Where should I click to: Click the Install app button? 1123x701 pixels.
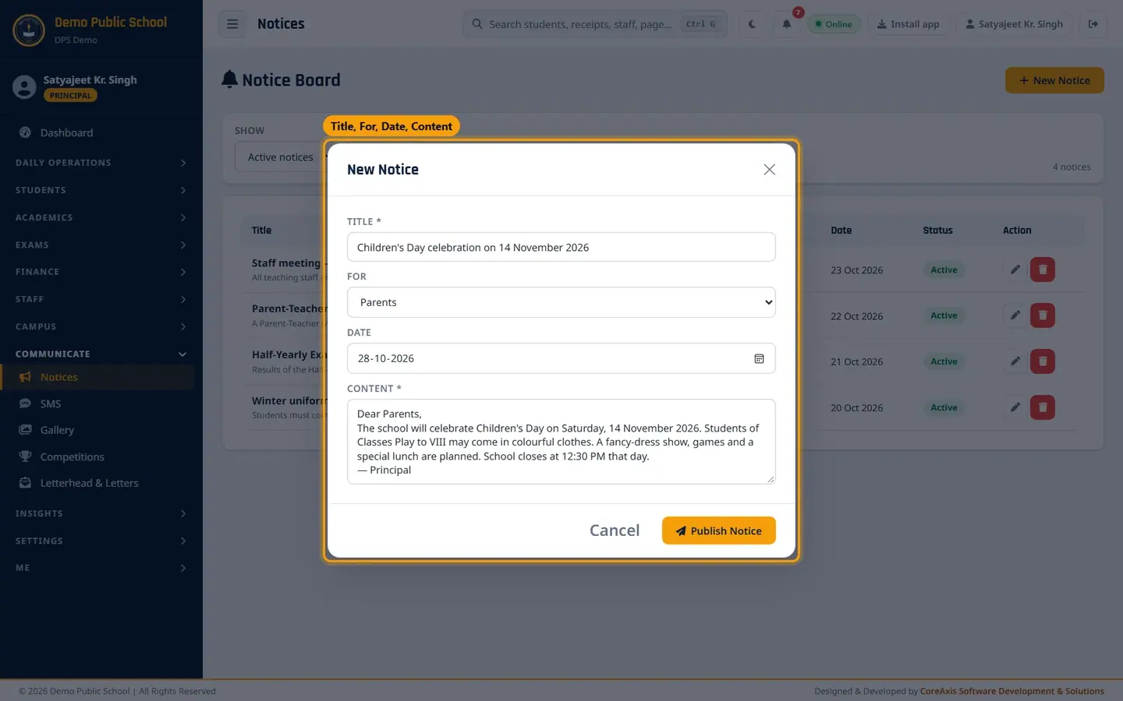click(908, 24)
